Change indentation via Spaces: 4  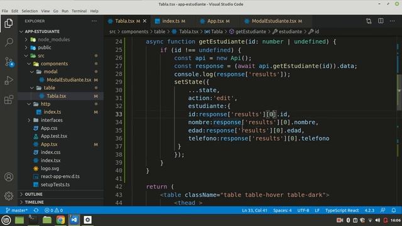tap(282, 210)
